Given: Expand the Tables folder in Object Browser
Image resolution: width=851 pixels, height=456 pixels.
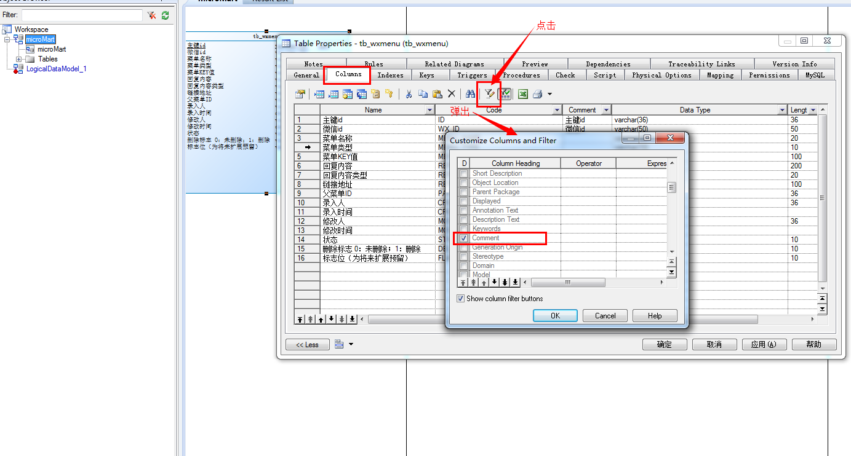Looking at the screenshot, I should 19,59.
